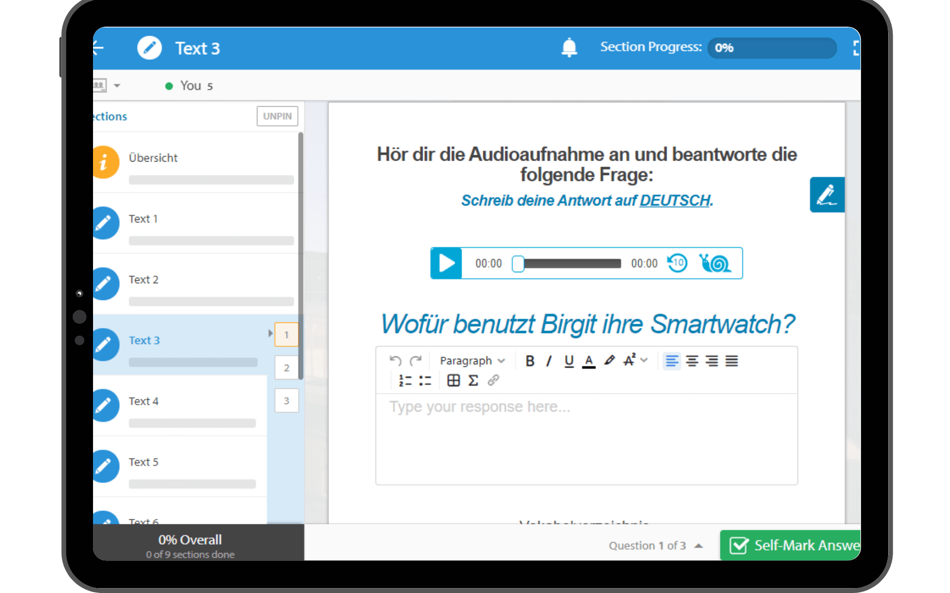This screenshot has width=950, height=593.
Task: Insert a formula using the sigma icon
Action: click(473, 381)
